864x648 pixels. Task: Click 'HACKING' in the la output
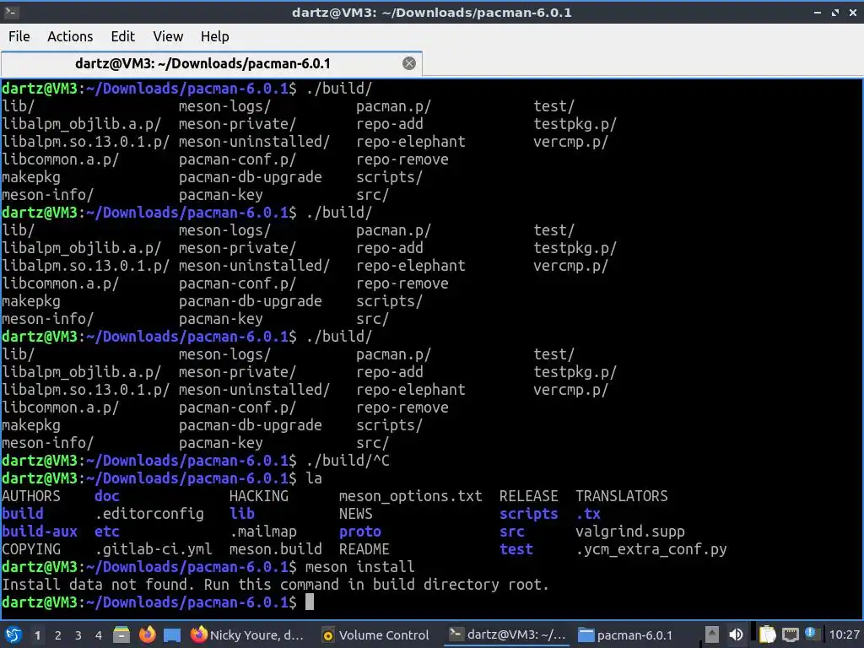click(259, 496)
